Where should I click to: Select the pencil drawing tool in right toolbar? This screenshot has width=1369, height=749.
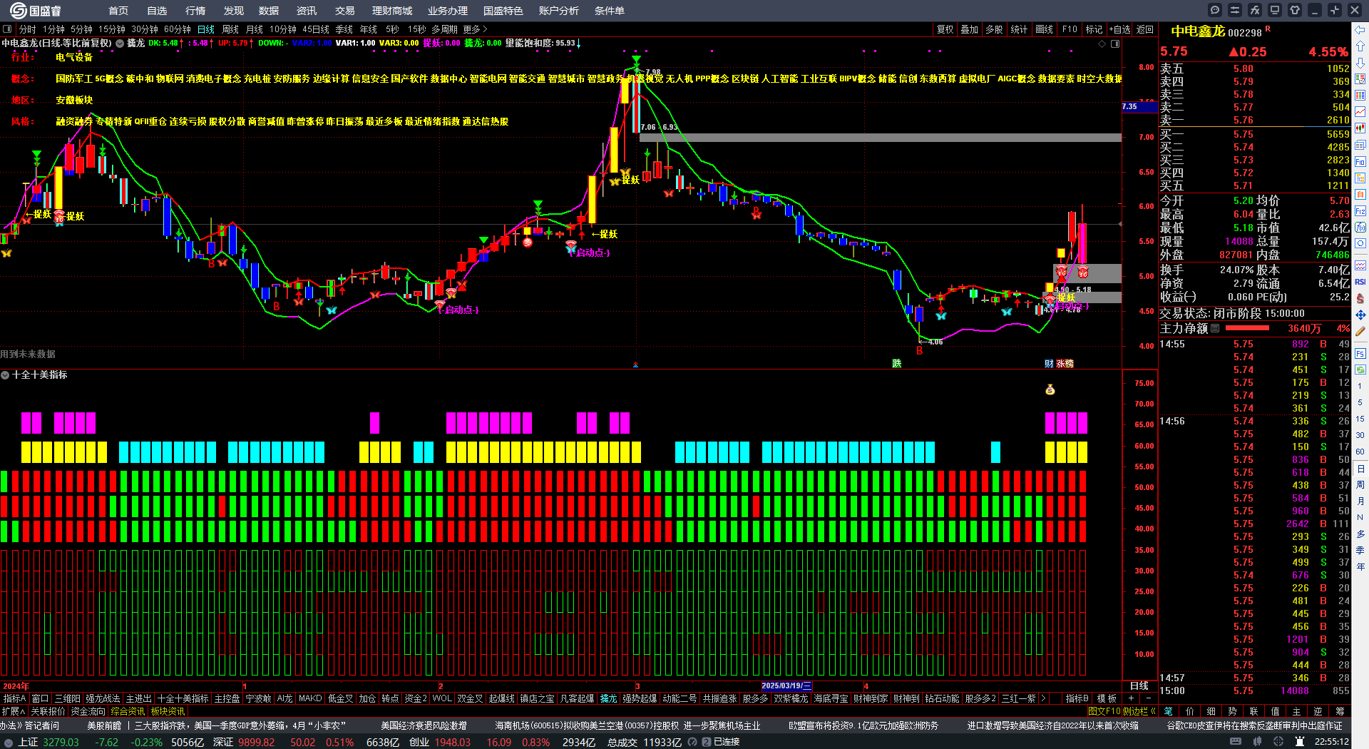pos(1360,332)
